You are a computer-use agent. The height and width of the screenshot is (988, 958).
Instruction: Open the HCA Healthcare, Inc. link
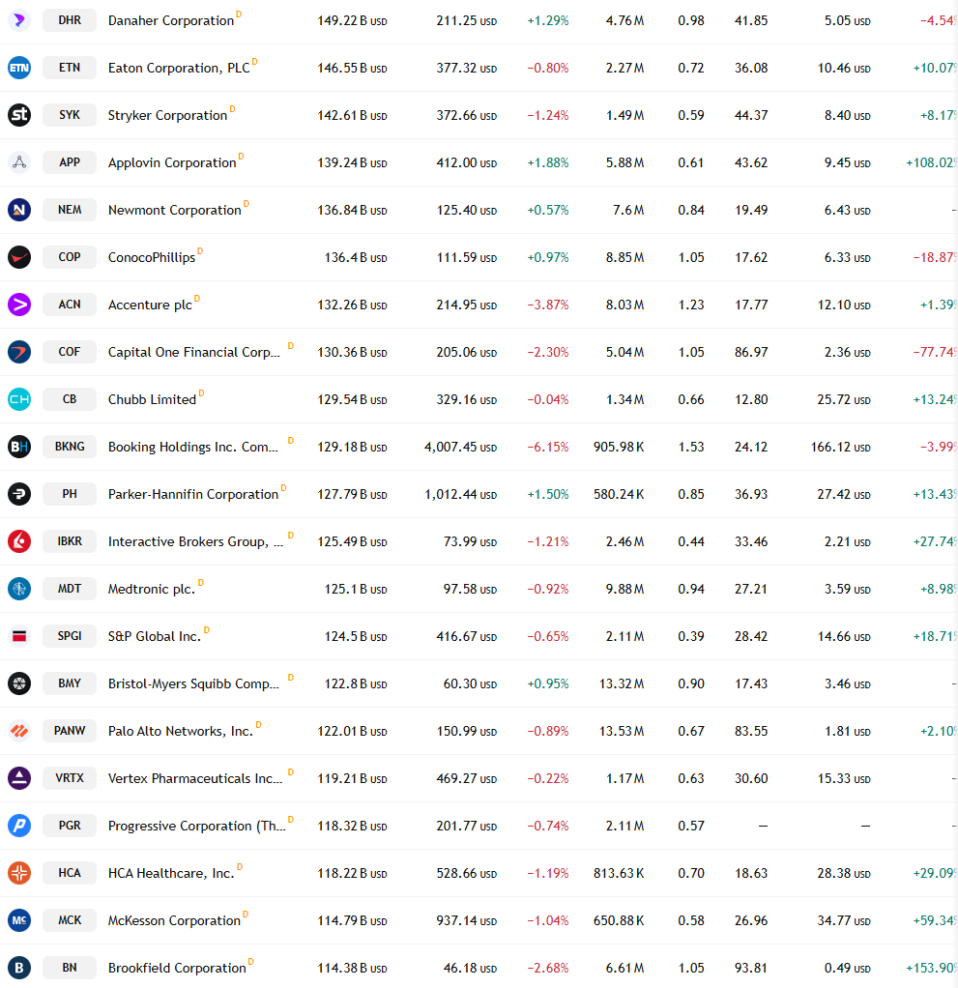(x=171, y=873)
